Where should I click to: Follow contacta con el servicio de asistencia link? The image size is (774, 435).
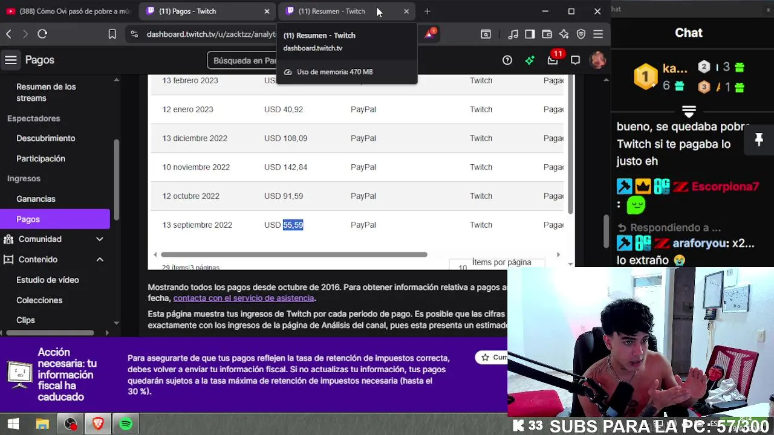click(244, 298)
